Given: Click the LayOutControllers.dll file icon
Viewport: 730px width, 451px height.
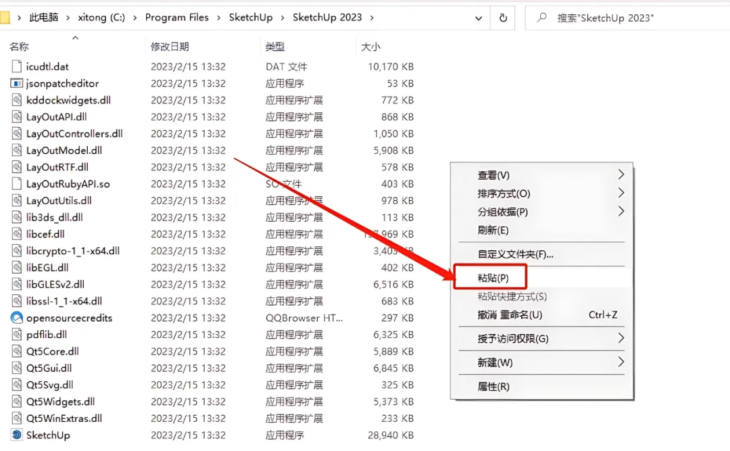Looking at the screenshot, I should [17, 134].
